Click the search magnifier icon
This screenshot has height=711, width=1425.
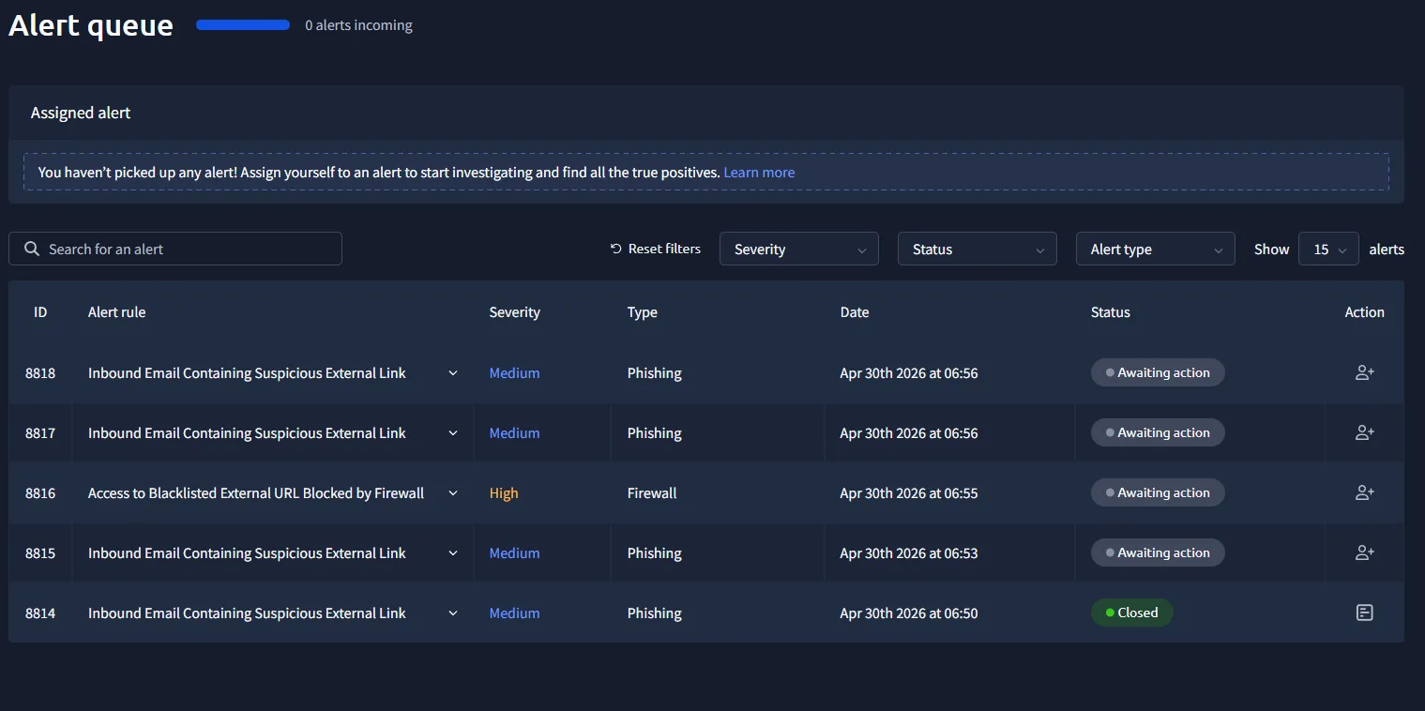coord(32,249)
